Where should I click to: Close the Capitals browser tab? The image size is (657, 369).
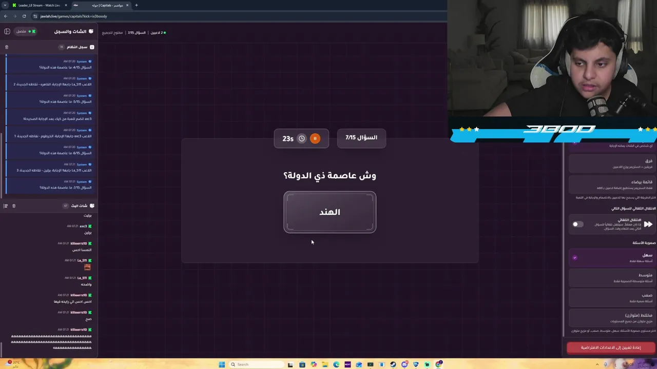127,5
